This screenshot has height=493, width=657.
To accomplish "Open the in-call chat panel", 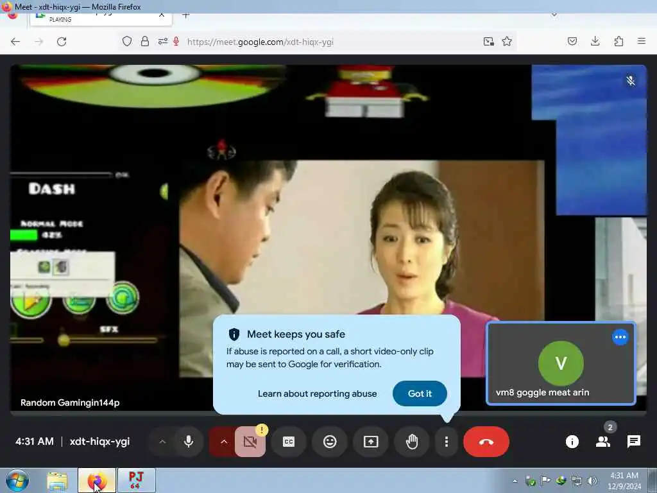I will point(633,442).
